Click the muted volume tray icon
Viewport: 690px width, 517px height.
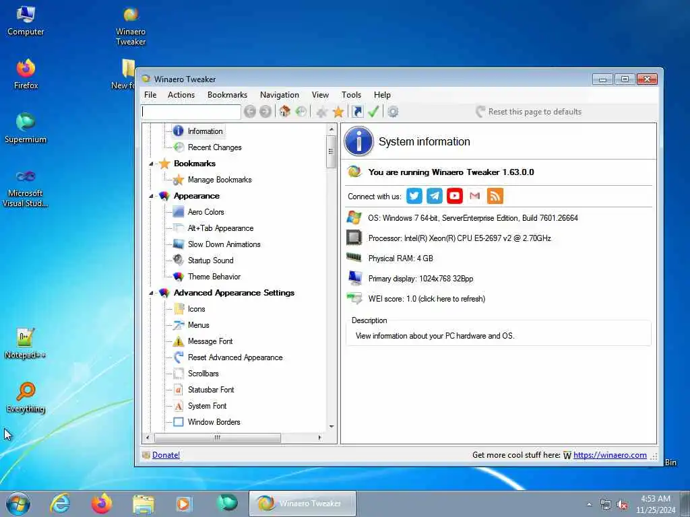(x=622, y=505)
